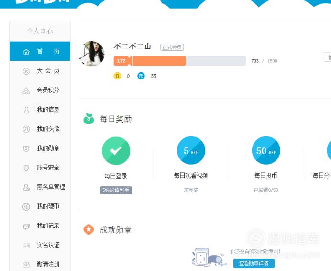331x271 pixels.
Task: Click the 5 EXP 每日观看视频 circle
Action: click(x=191, y=150)
